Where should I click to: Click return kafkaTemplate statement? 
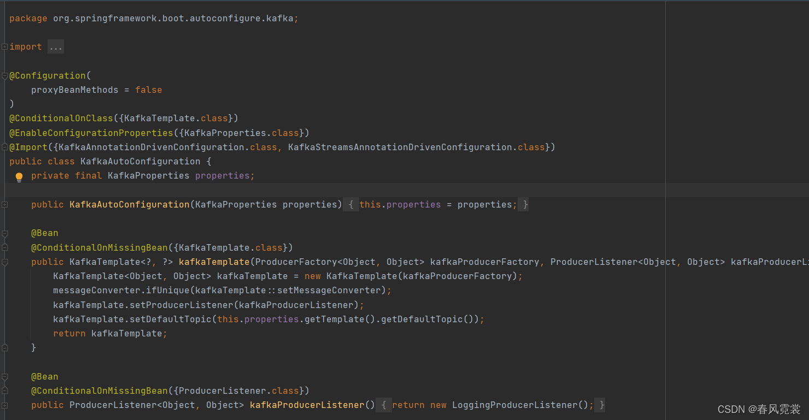click(110, 333)
